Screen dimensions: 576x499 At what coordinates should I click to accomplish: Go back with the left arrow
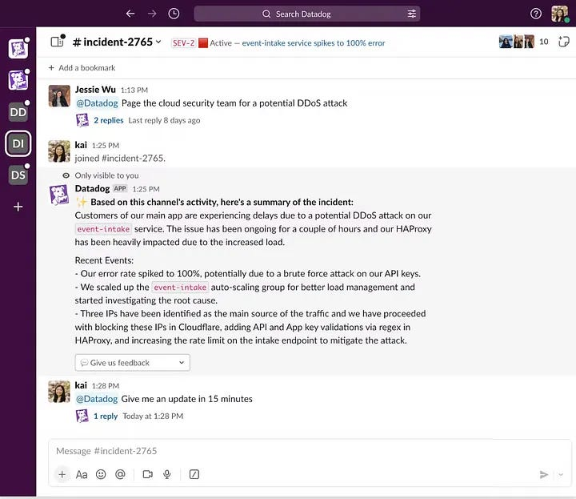(x=130, y=14)
